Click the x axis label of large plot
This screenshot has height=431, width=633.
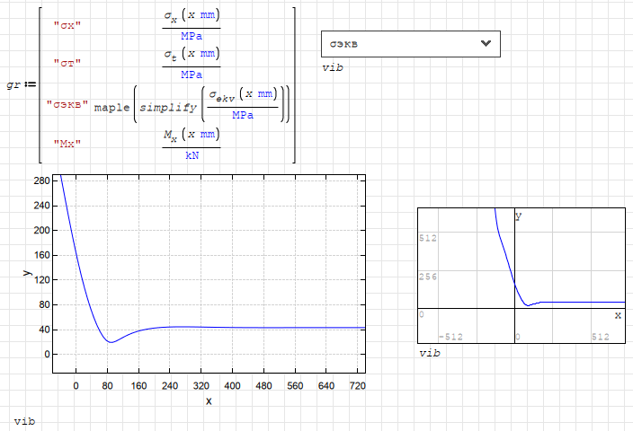pyautogui.click(x=209, y=400)
